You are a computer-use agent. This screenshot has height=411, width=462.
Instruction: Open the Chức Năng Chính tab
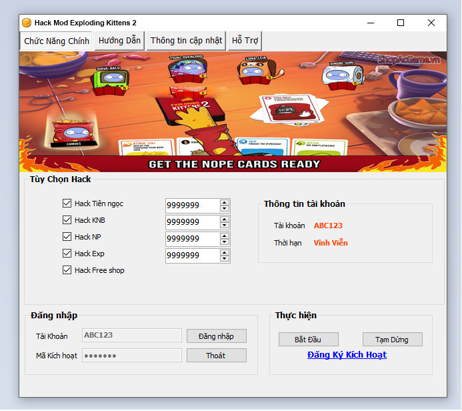56,41
